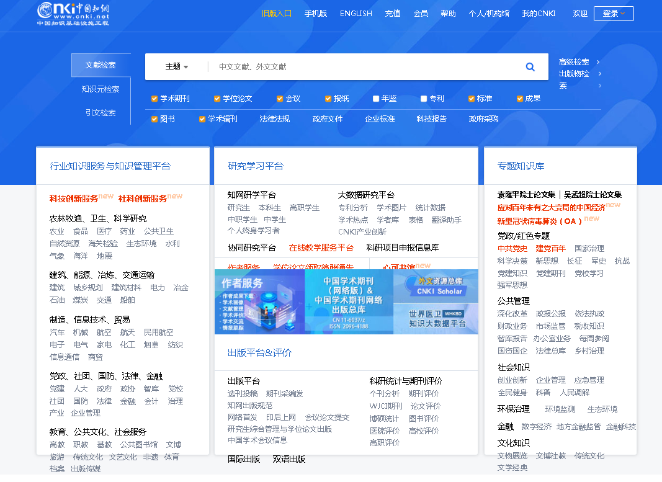This screenshot has height=482, width=662.
Task: Open 世界医卫知识大数据平台 banner
Action: (x=436, y=319)
